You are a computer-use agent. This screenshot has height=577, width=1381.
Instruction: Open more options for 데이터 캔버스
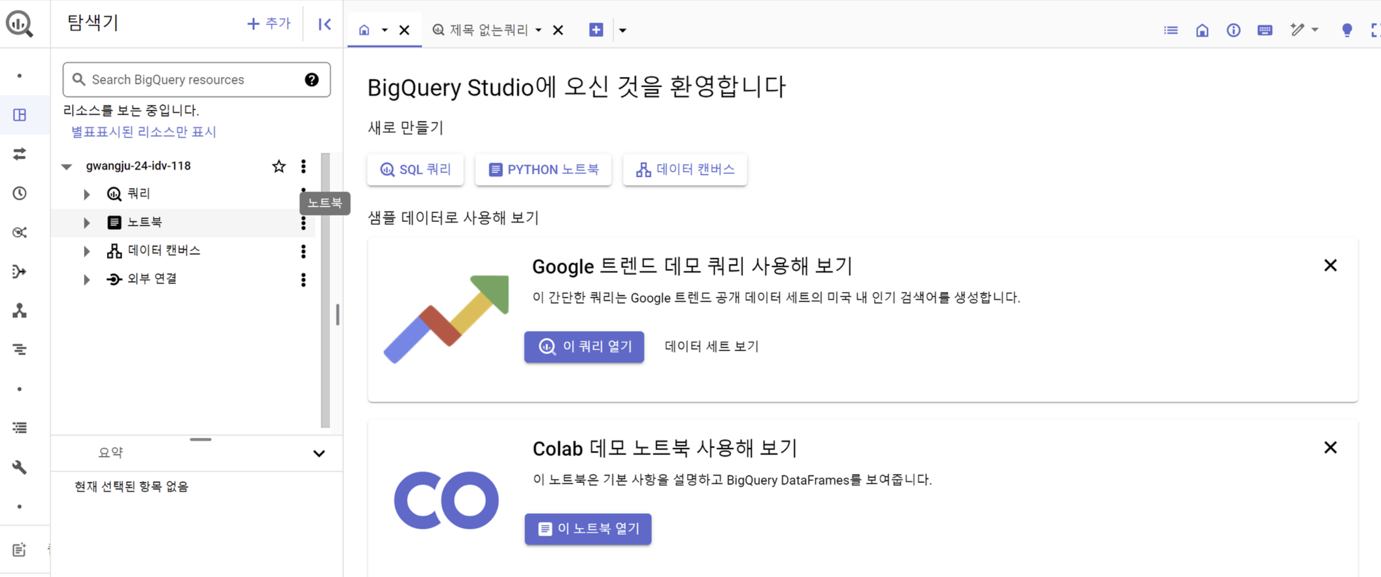[x=303, y=251]
